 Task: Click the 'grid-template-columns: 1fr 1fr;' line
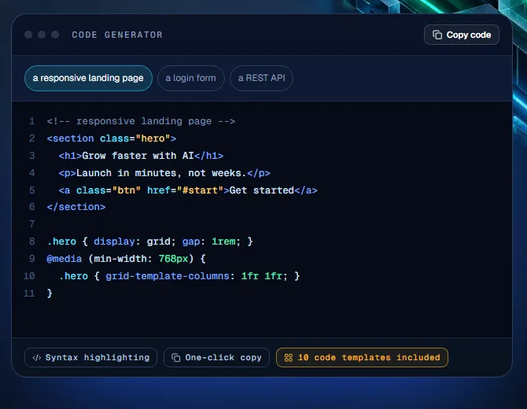coord(179,276)
